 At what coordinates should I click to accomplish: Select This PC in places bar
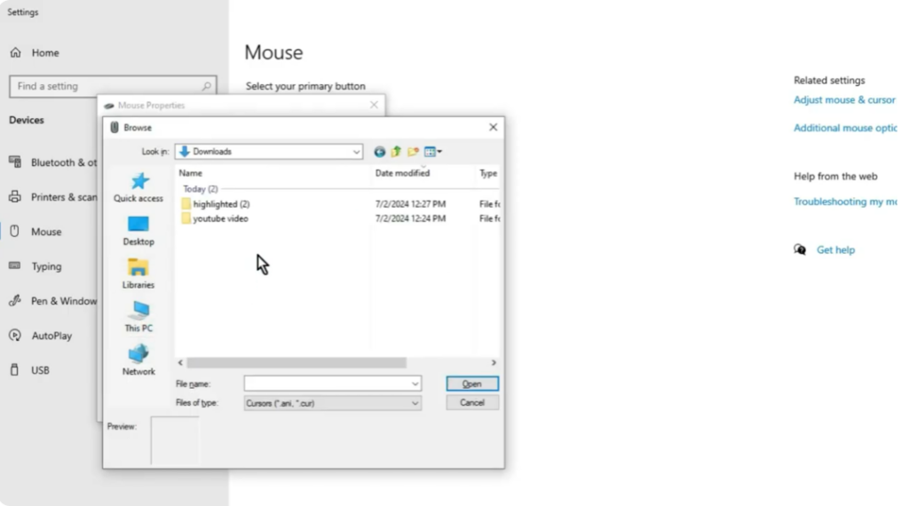pos(138,316)
